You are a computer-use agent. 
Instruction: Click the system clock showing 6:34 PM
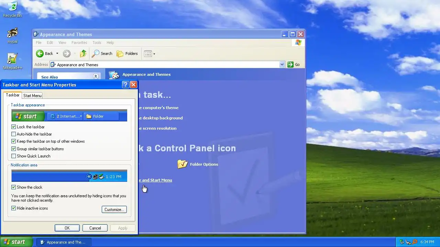pyautogui.click(x=427, y=242)
